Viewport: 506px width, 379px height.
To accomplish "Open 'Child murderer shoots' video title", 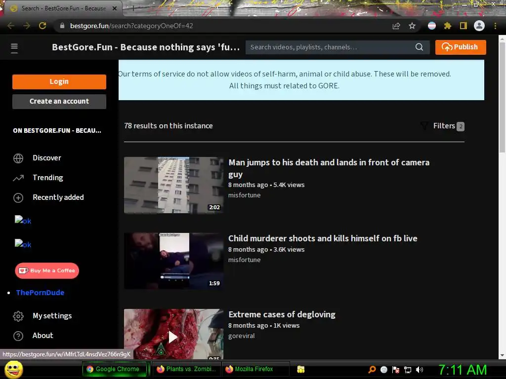I will coord(323,238).
